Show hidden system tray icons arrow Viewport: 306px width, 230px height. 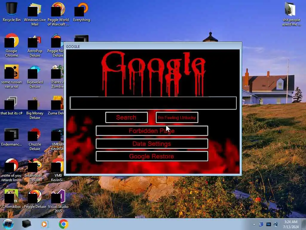254,224
